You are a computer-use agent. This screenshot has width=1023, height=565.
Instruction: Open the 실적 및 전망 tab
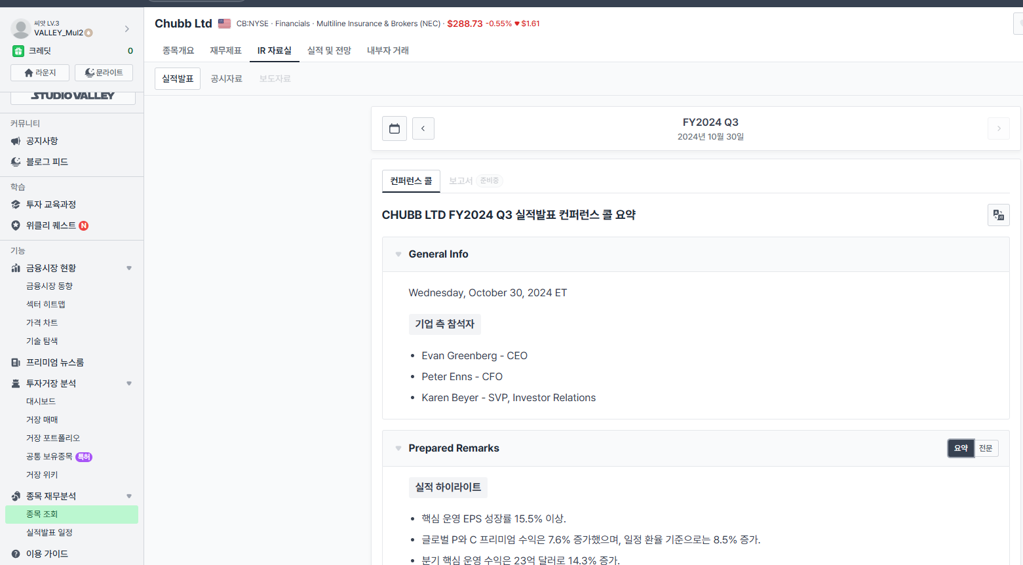(x=329, y=50)
